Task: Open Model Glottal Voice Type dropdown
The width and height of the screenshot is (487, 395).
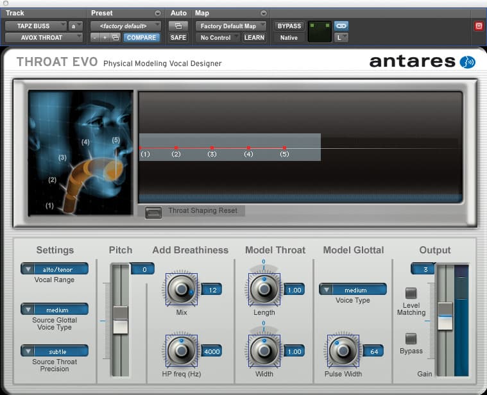Action: pyautogui.click(x=353, y=289)
